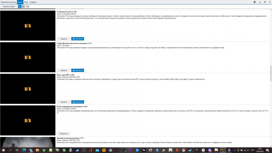Open Yandex Browser from taskbar
Viewport: 272px width, 153px height.
click(x=203, y=150)
